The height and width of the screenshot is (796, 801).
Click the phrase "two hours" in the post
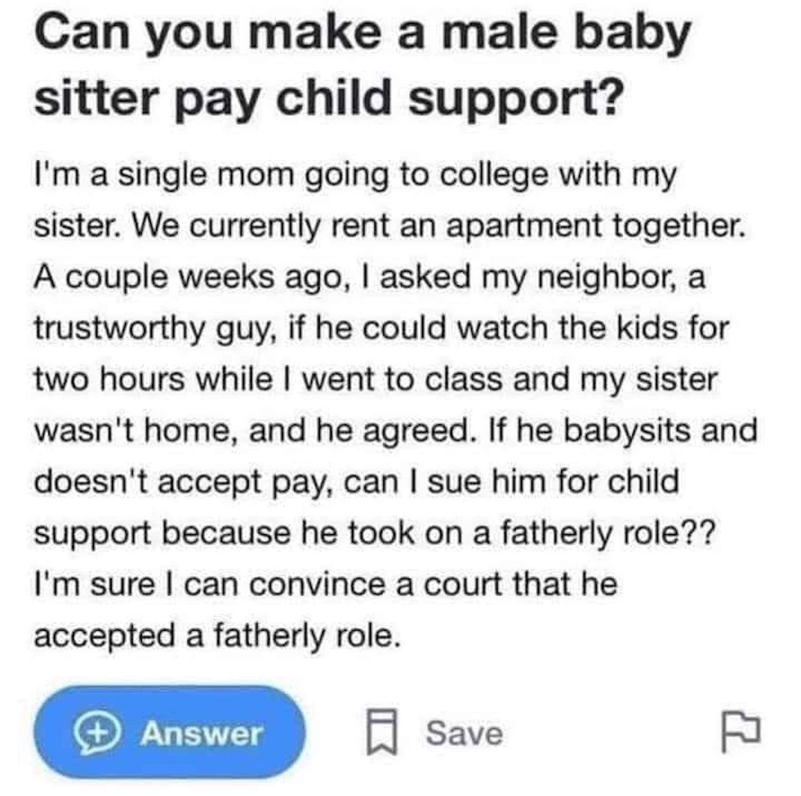tap(109, 379)
